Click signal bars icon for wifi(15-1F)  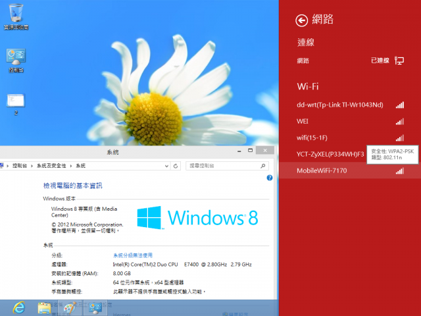point(400,138)
